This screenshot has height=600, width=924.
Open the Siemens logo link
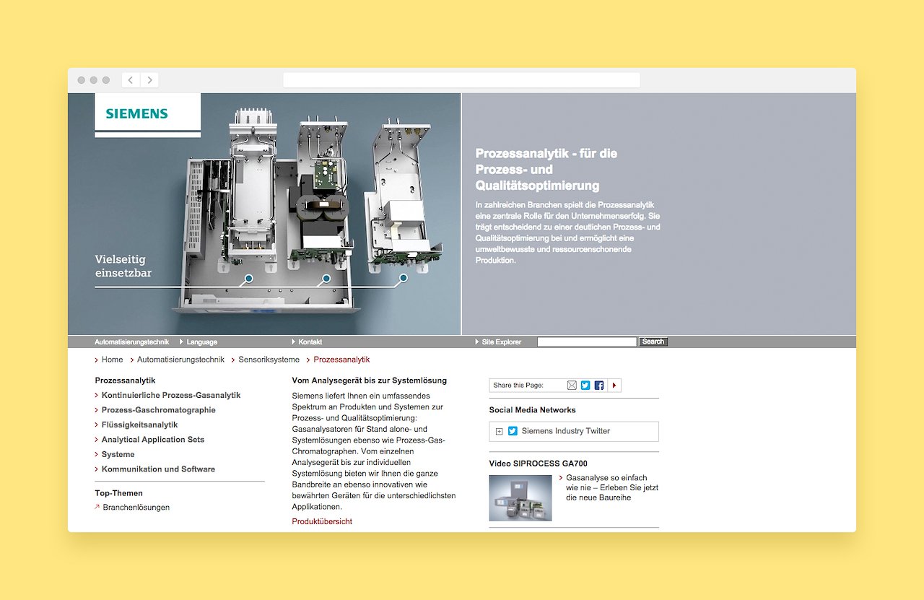coord(136,113)
